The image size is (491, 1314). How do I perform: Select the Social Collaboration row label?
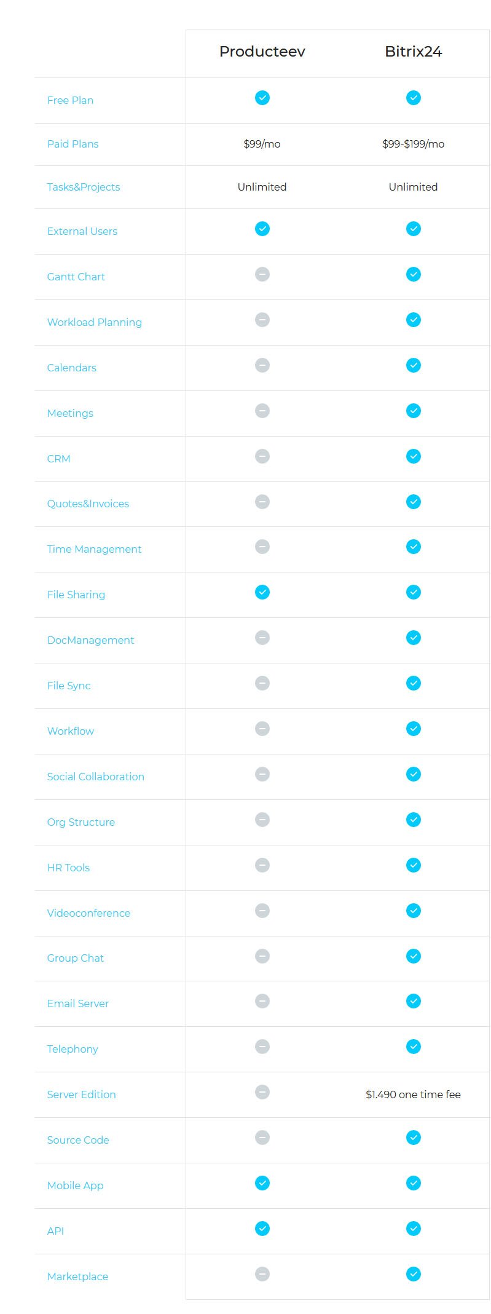pos(96,777)
